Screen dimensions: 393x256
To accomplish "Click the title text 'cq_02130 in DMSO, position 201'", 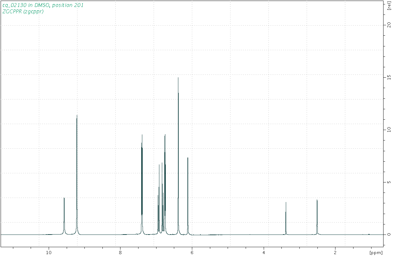I will [43, 5].
